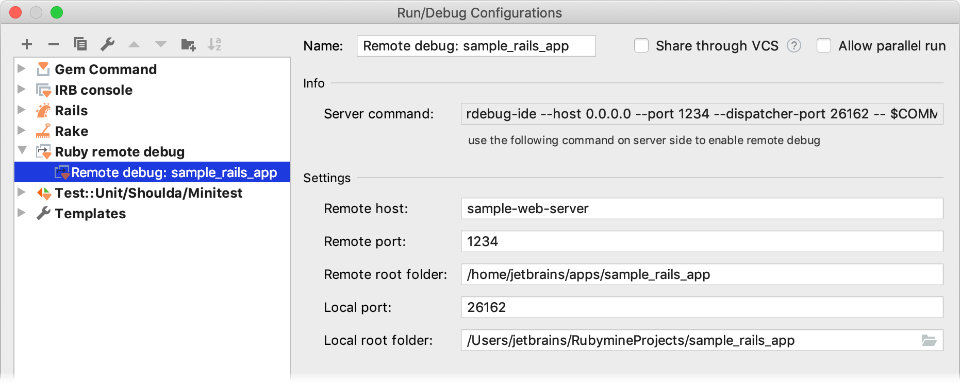Expand the Rails configuration node
Screen dimensions: 960x384
22,110
